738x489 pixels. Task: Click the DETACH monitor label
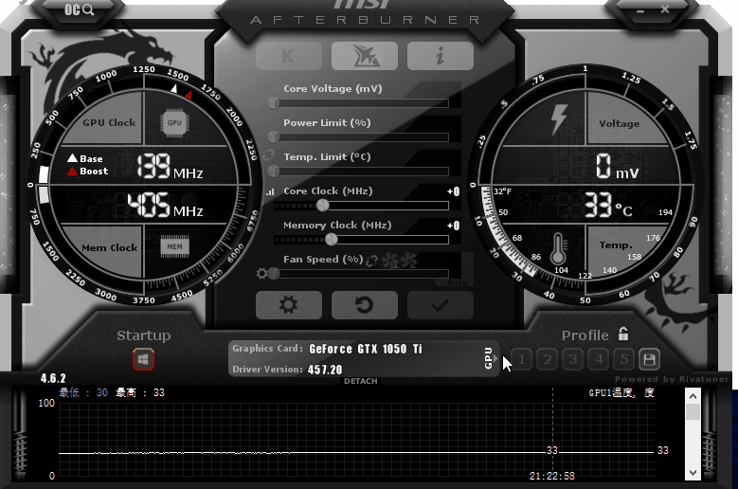tap(360, 381)
